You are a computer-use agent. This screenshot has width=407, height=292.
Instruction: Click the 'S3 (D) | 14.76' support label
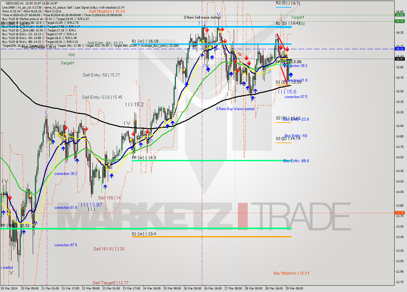pos(288,138)
